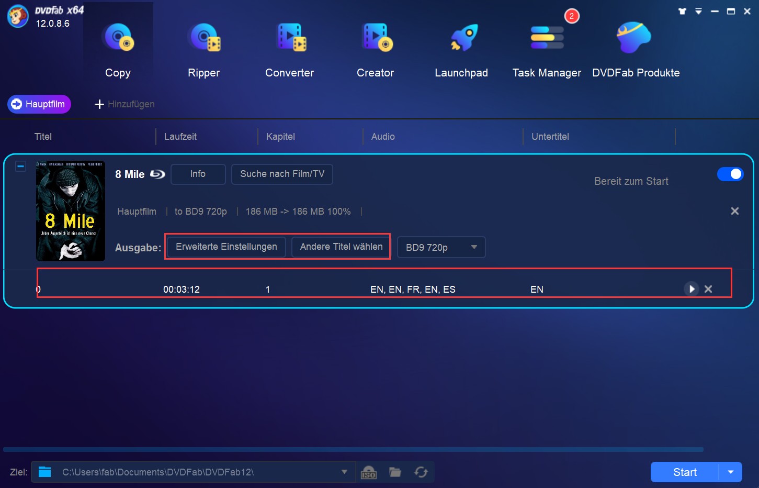Click the Untertitel column header
The width and height of the screenshot is (759, 488).
click(x=550, y=137)
